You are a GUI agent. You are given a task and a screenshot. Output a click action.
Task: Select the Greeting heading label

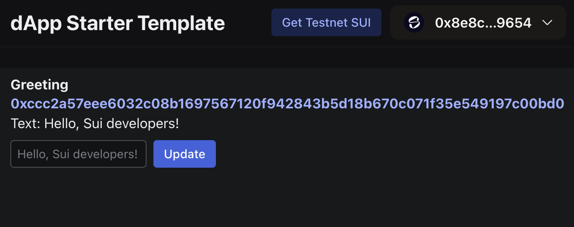pyautogui.click(x=39, y=85)
